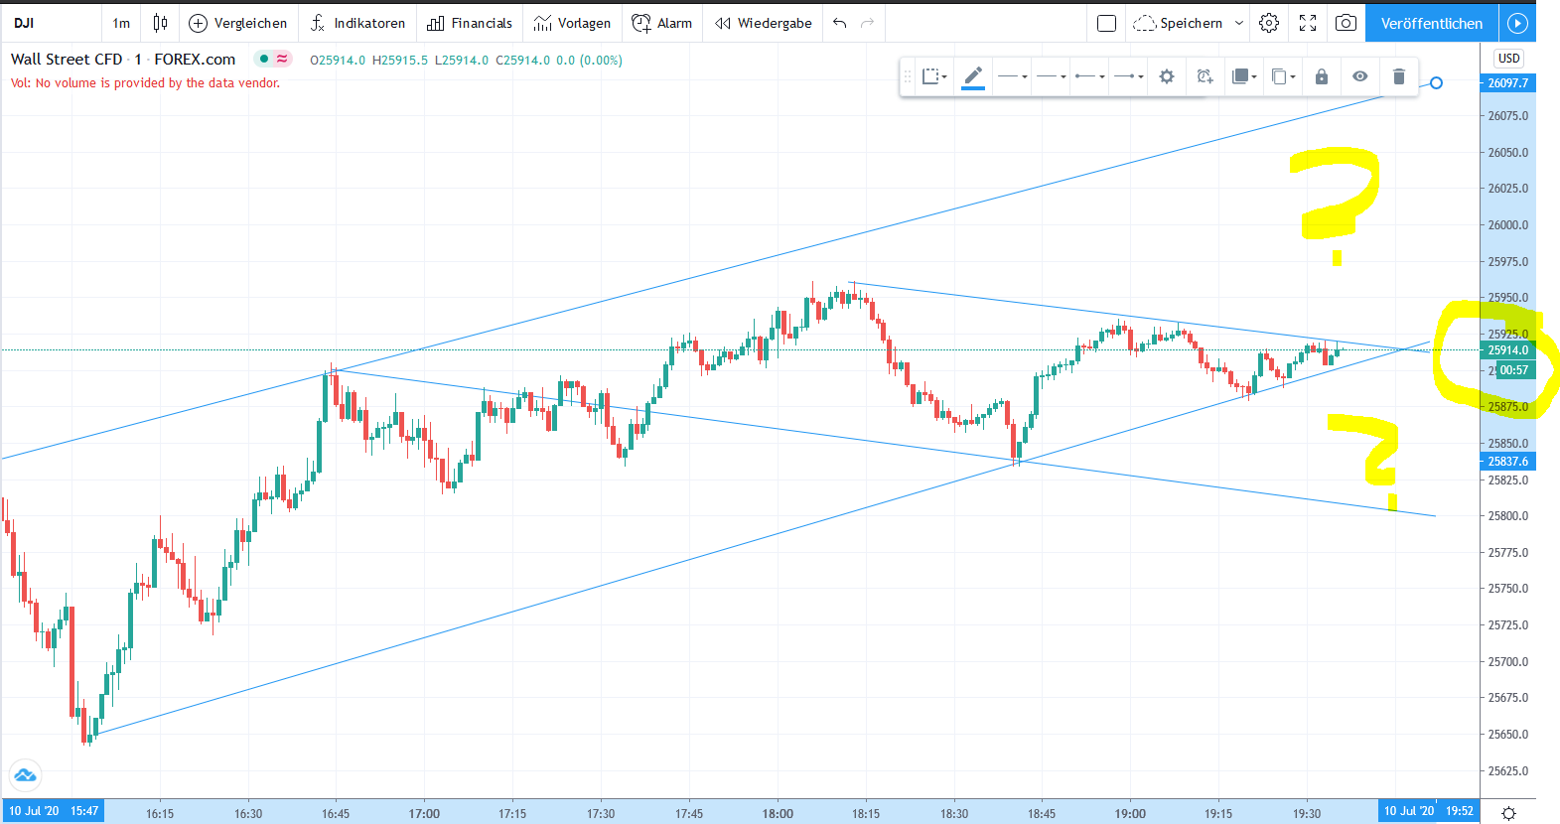Open the candlestick chart style selector
This screenshot has height=824, width=1560.
(x=160, y=23)
